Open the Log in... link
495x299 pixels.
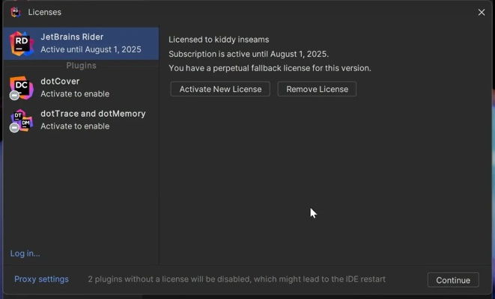pos(25,253)
